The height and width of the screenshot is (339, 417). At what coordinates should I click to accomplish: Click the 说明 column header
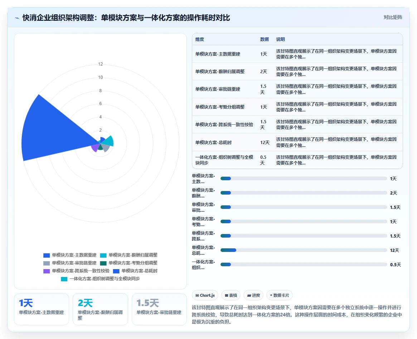point(280,39)
